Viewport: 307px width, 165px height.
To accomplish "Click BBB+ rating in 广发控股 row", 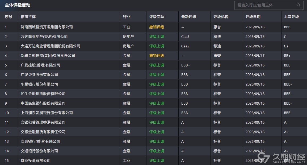I will 186,65.
